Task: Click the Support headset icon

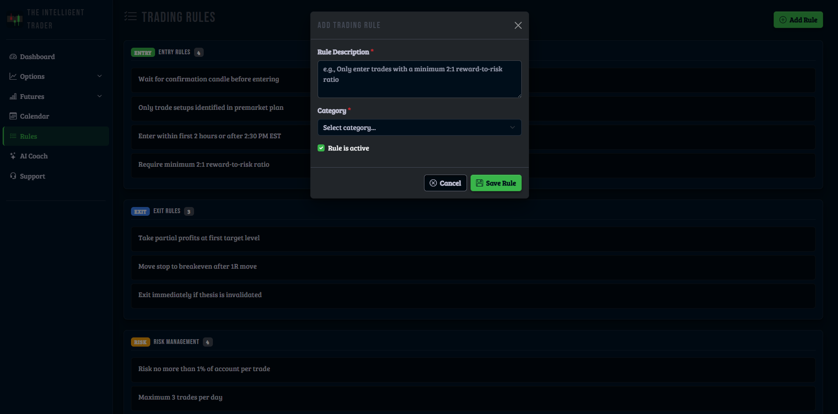Action: (x=13, y=176)
